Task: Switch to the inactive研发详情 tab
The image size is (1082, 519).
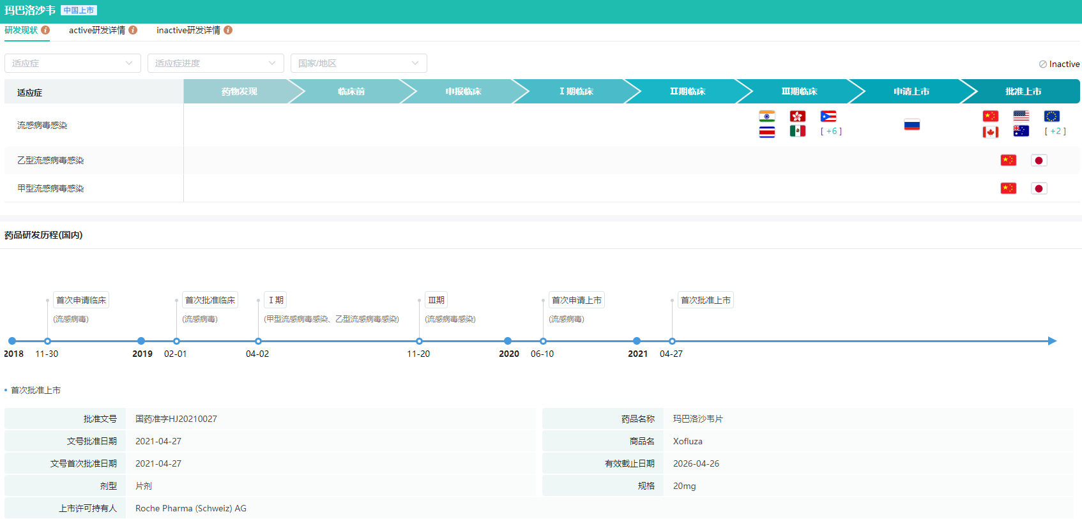Action: point(188,30)
